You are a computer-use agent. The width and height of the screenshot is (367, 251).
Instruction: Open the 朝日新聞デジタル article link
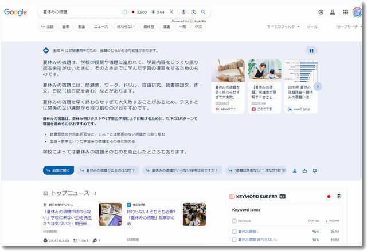click(x=68, y=217)
